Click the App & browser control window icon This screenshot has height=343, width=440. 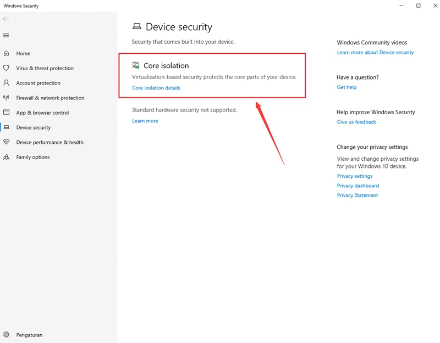[6, 113]
